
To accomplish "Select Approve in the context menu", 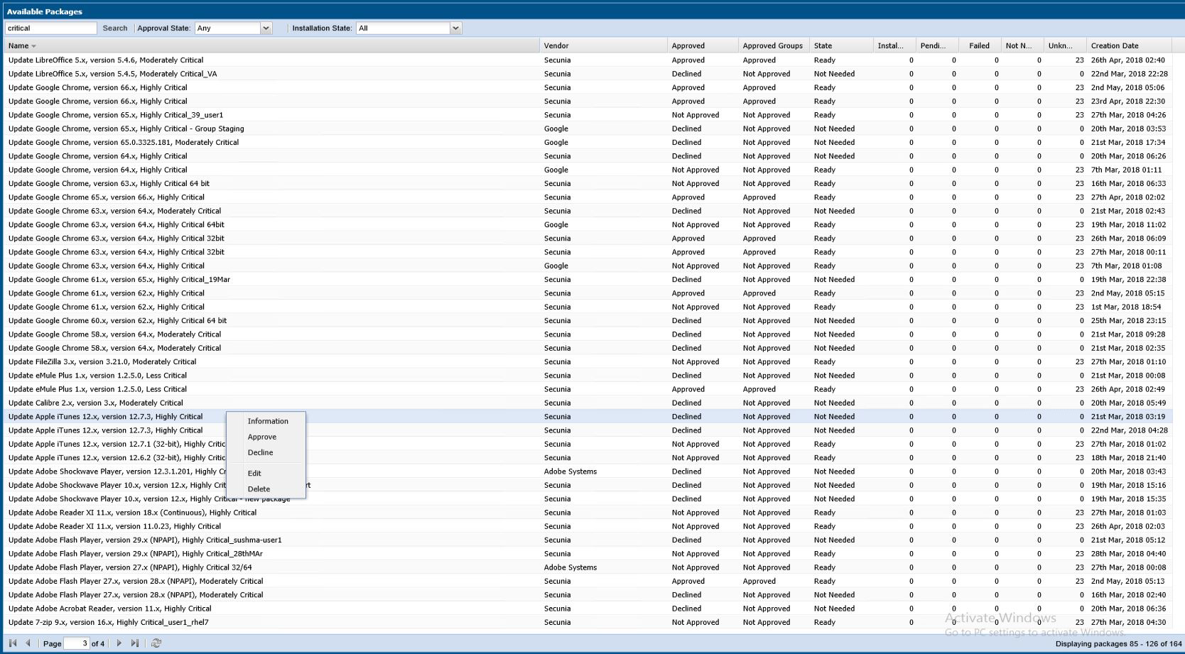I will (262, 437).
